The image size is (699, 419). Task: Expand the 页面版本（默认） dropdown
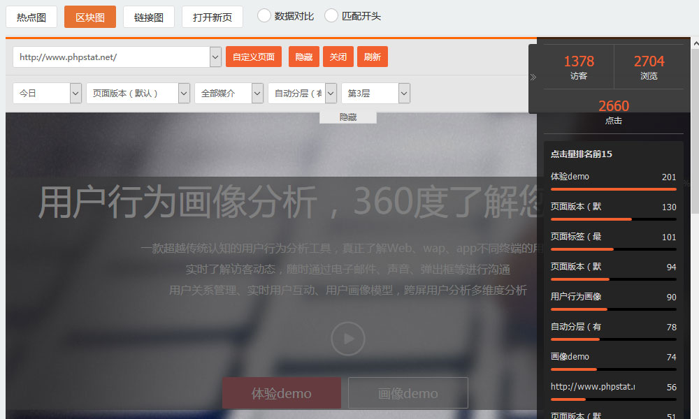(x=184, y=94)
